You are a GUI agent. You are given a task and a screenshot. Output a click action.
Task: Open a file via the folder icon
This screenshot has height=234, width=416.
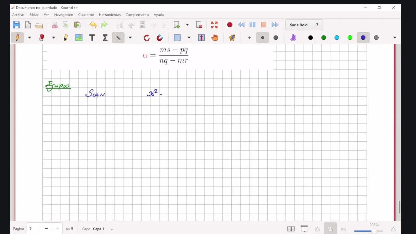(39, 25)
